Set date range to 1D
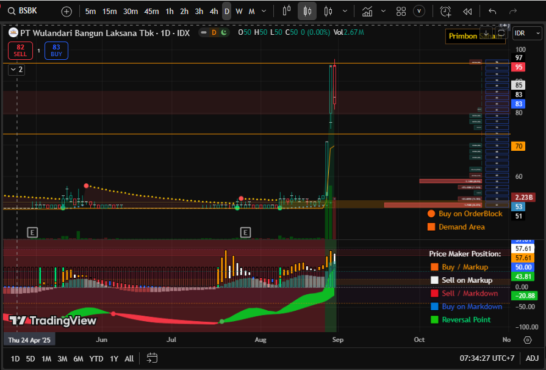Viewport: 546px width, 370px height. pos(15,358)
